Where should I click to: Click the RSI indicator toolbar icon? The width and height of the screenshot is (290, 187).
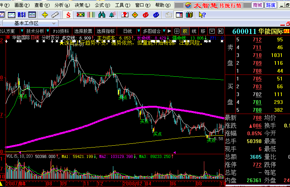click(22, 15)
